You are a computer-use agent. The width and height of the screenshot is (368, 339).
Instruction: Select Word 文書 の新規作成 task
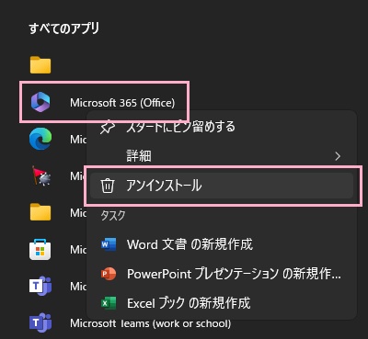pos(222,244)
